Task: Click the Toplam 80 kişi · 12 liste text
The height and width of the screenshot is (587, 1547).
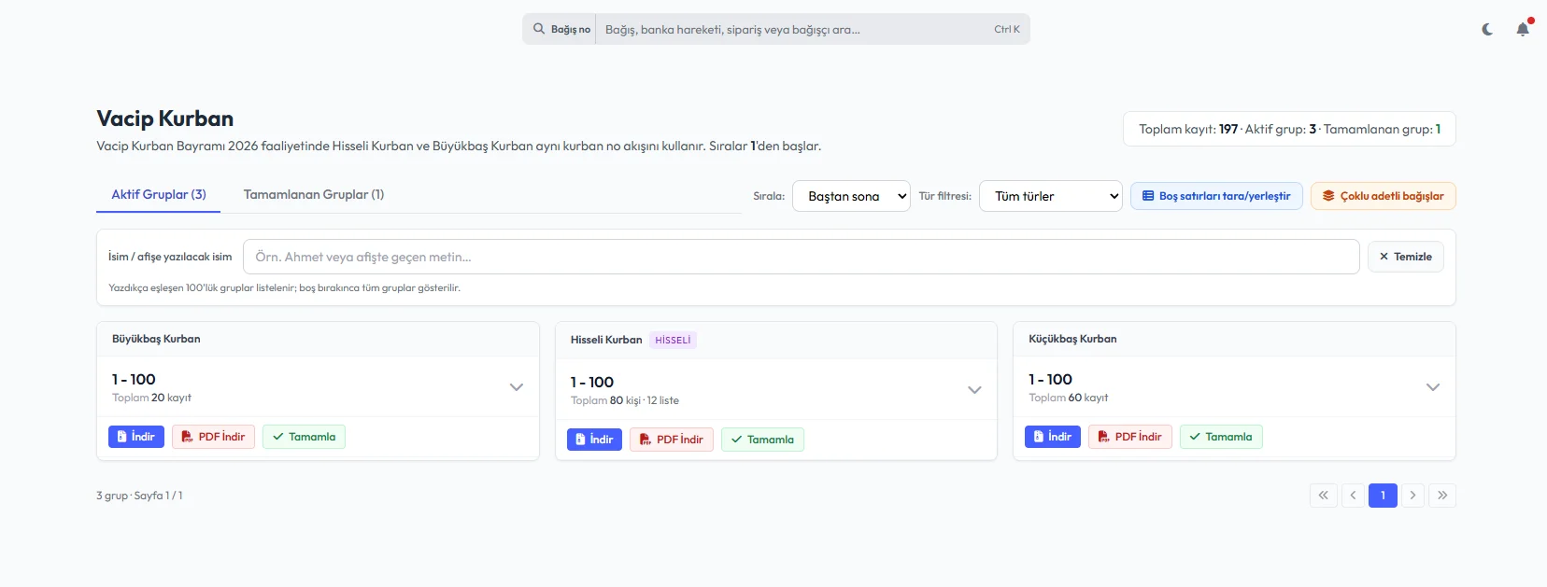Action: tap(625, 400)
